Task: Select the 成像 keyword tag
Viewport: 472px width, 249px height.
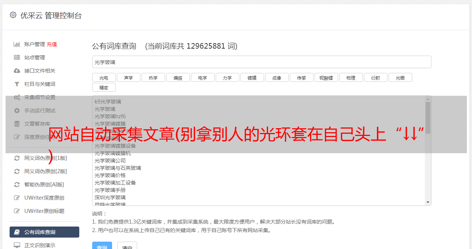Action: (277, 77)
